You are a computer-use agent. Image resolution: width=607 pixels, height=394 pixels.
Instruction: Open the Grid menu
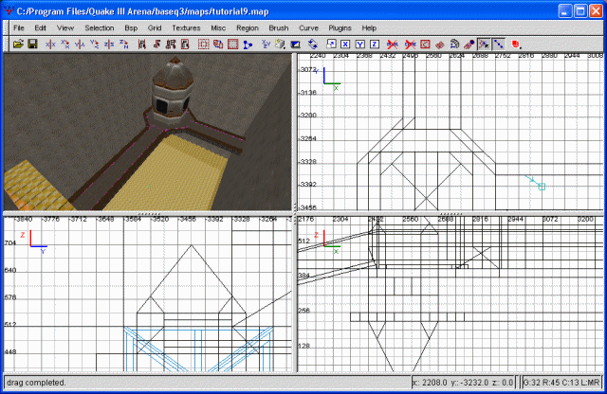pyautogui.click(x=155, y=27)
